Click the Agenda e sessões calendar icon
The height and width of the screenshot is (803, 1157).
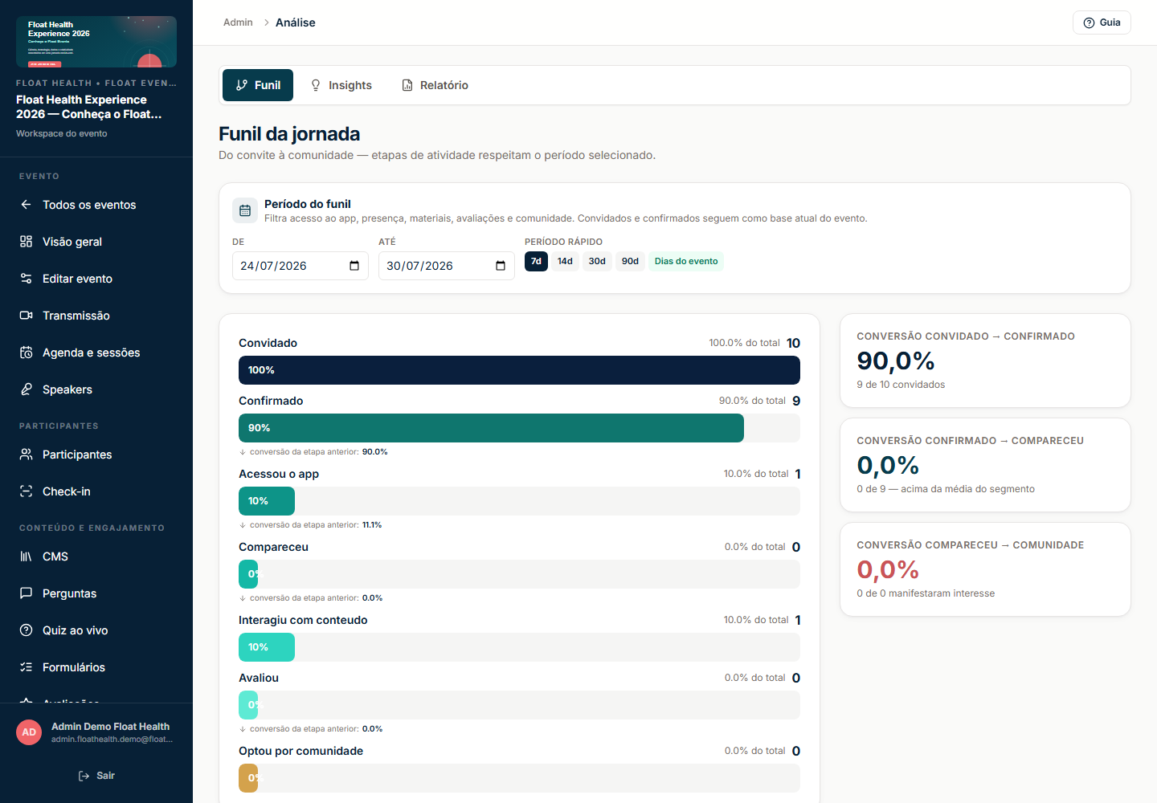[x=26, y=353]
